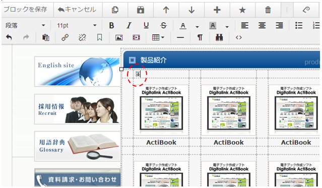Select the first row left ActiBook thumbnail
Screen dimensions: 322x188
click(x=161, y=110)
